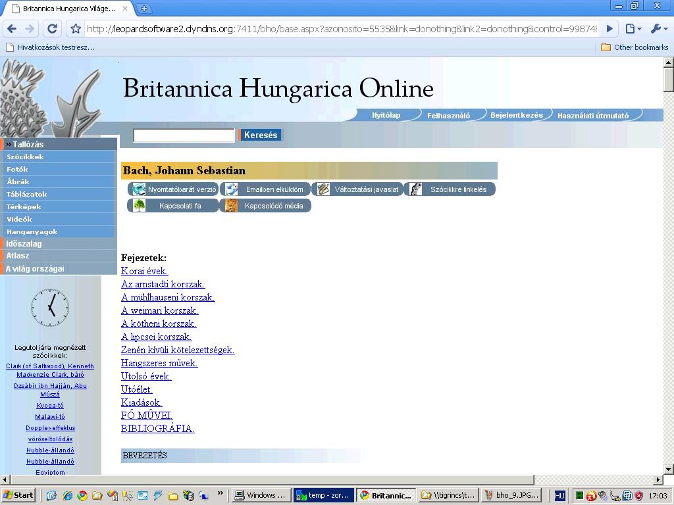Click the Kapcsolati fa tree icon

[139, 206]
